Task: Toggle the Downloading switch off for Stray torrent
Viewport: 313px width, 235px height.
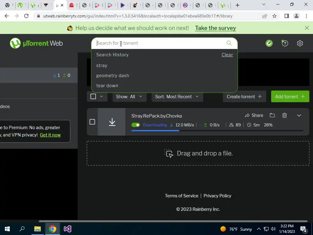Action: [136, 125]
